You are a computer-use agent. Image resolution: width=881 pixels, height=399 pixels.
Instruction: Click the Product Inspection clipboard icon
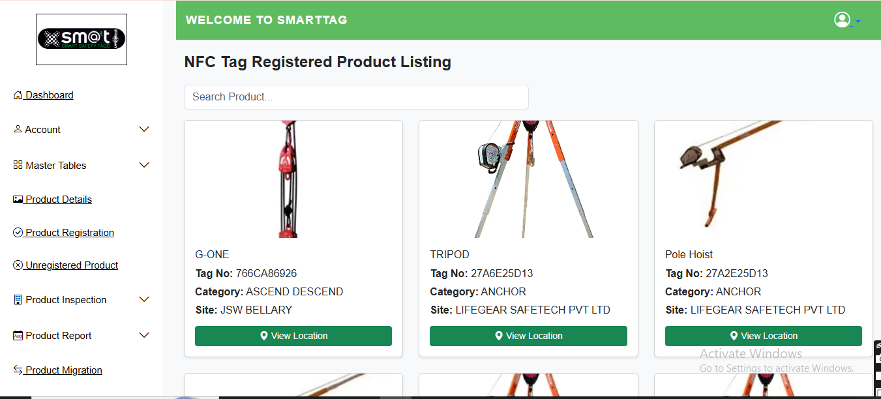point(18,300)
